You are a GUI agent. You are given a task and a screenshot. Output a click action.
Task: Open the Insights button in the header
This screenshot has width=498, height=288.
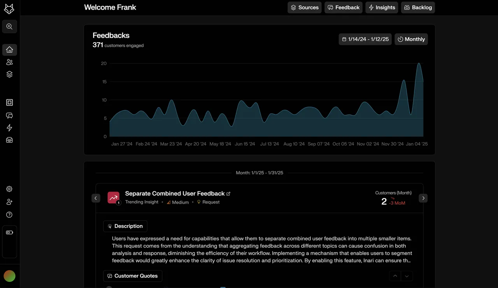[x=382, y=7]
